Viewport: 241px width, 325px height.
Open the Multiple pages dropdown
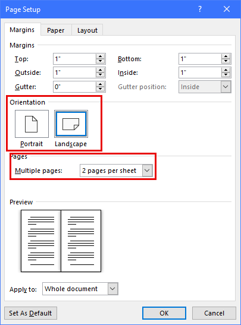coord(148,171)
